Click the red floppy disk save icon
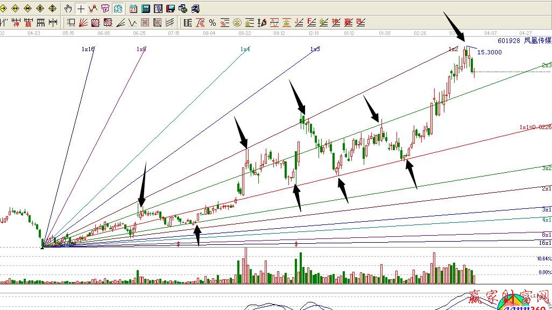The width and height of the screenshot is (552, 310). [170, 9]
